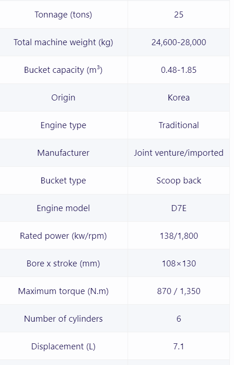Select the tonnage value 25
Image resolution: width=234 pixels, height=365 pixels.
point(179,15)
